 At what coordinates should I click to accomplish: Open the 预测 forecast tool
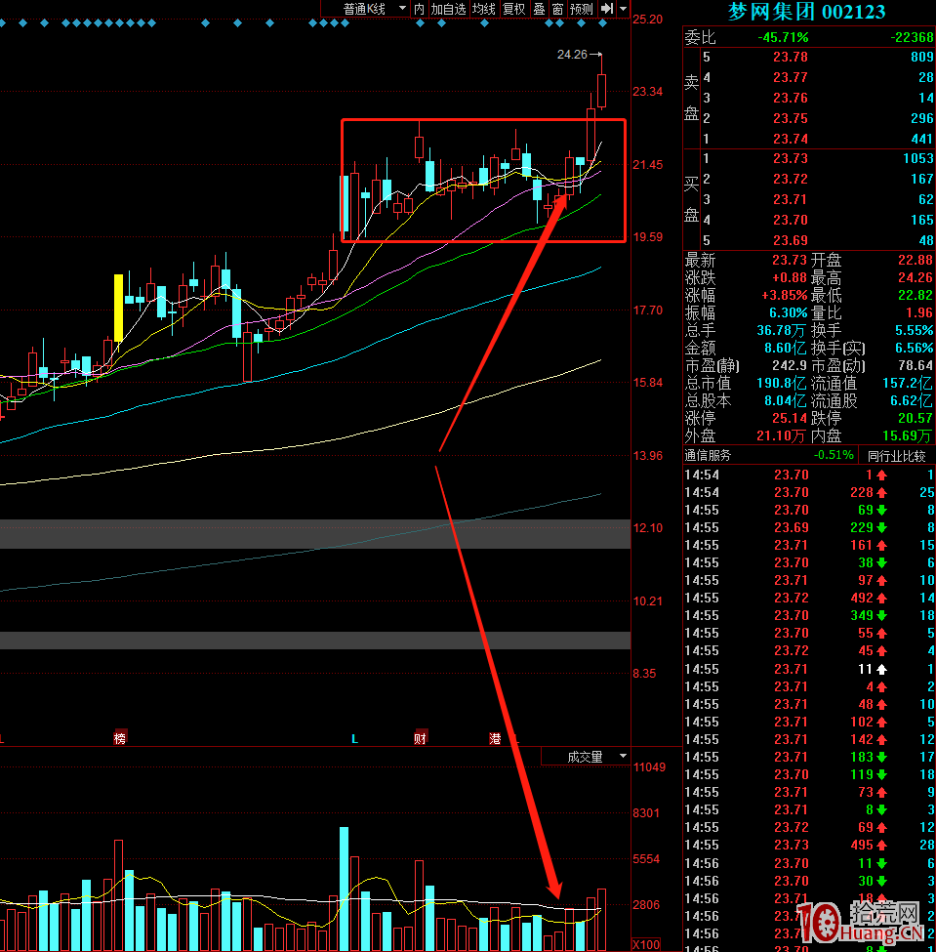pos(581,9)
